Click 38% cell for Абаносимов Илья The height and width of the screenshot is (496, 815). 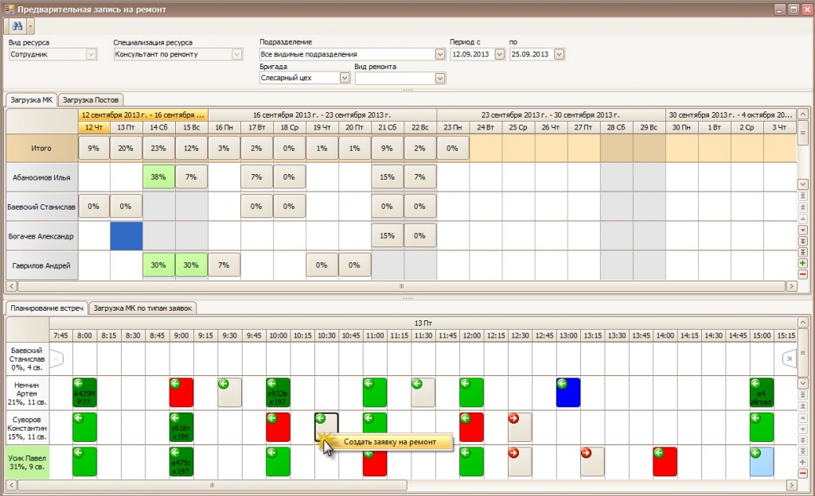point(158,176)
